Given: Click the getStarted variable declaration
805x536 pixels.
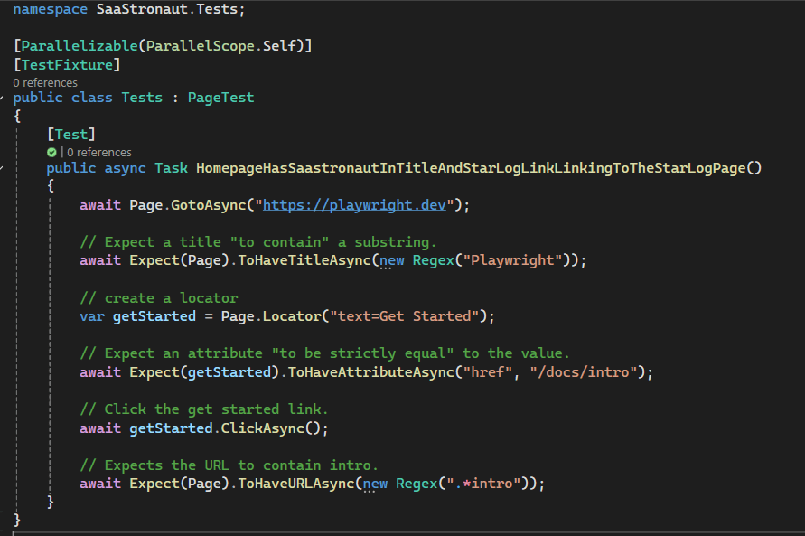Looking at the screenshot, I should (154, 316).
